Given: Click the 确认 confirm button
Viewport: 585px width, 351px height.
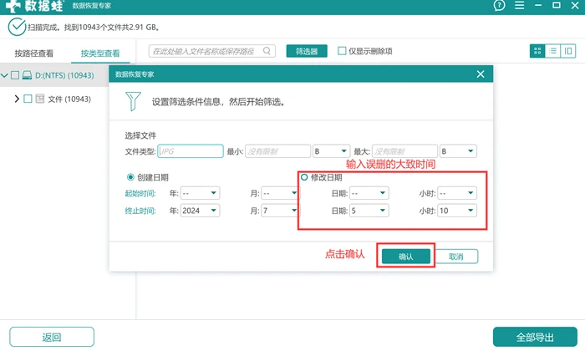Looking at the screenshot, I should tap(406, 257).
